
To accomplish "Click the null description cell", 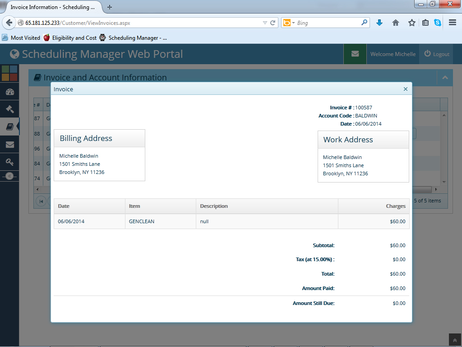I will [267, 221].
